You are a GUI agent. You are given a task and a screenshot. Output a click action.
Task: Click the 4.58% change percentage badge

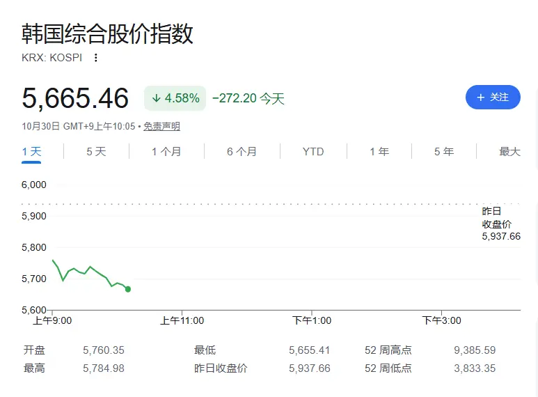point(175,98)
